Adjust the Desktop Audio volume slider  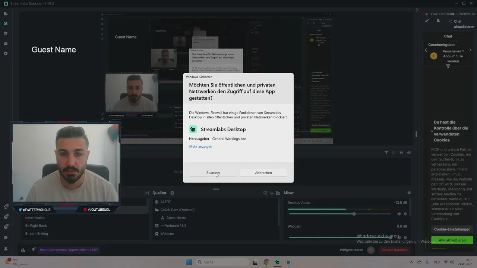pos(339,214)
